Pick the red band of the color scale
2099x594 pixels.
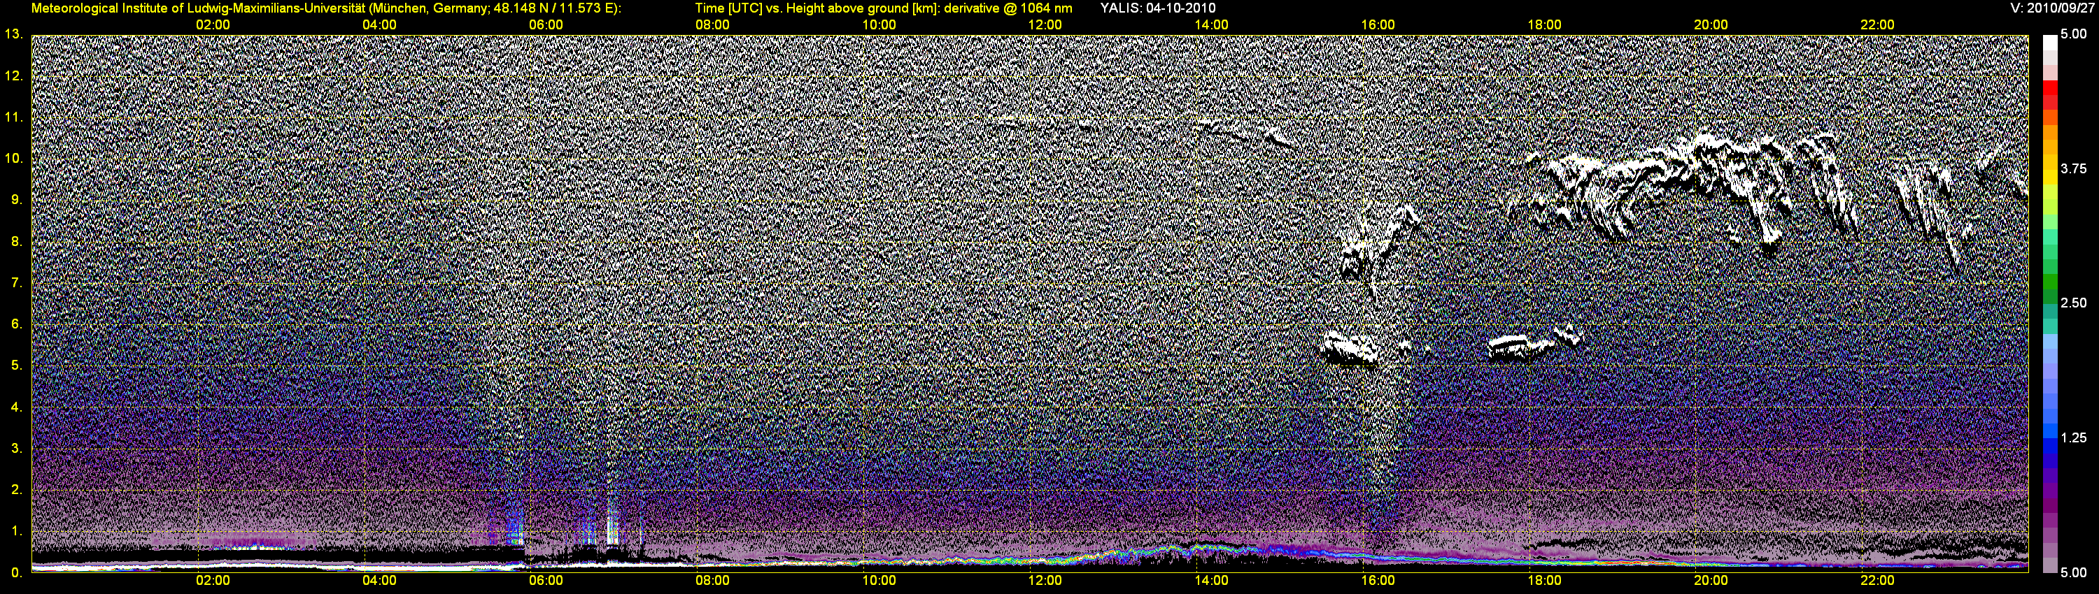[2050, 88]
